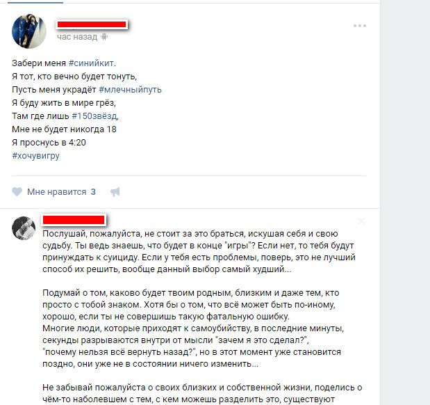Click the redacted post author name
This screenshot has width=430, height=405.
pos(92,24)
